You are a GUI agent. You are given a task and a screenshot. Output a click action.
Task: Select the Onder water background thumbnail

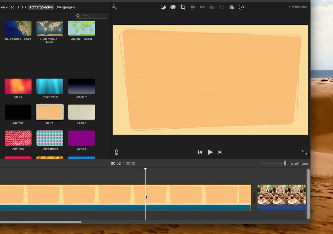(50, 86)
